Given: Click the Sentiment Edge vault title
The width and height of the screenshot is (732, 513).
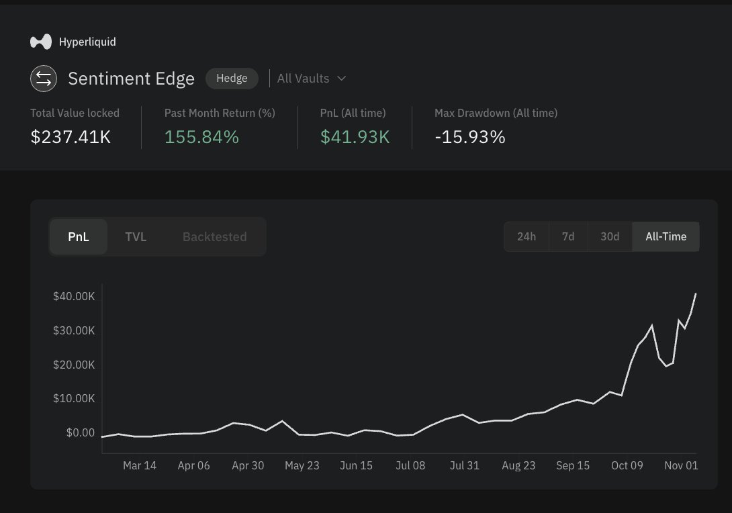Looking at the screenshot, I should pos(131,79).
